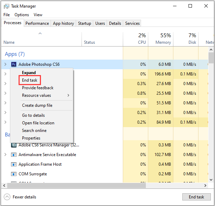This screenshot has width=215, height=206.
Task: Click the Application Frame Host icon
Action: coord(14,164)
